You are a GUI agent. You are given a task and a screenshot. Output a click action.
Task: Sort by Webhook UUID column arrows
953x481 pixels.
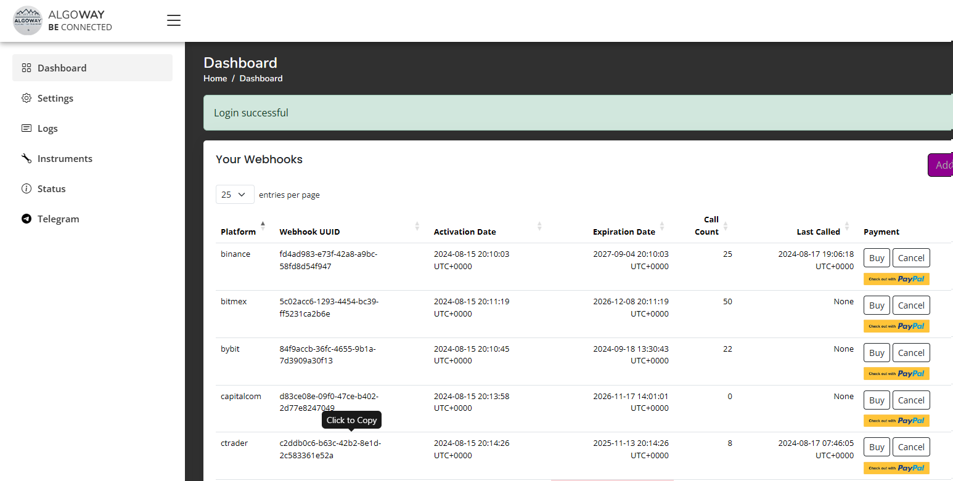coord(417,226)
